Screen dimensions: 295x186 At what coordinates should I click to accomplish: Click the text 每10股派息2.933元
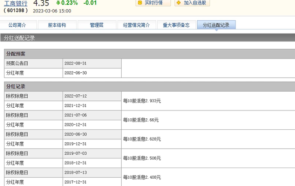[x=142, y=101]
